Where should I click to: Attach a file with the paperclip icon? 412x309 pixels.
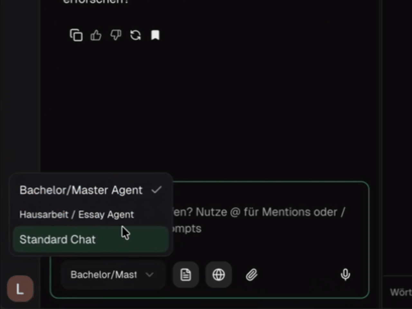click(x=252, y=275)
